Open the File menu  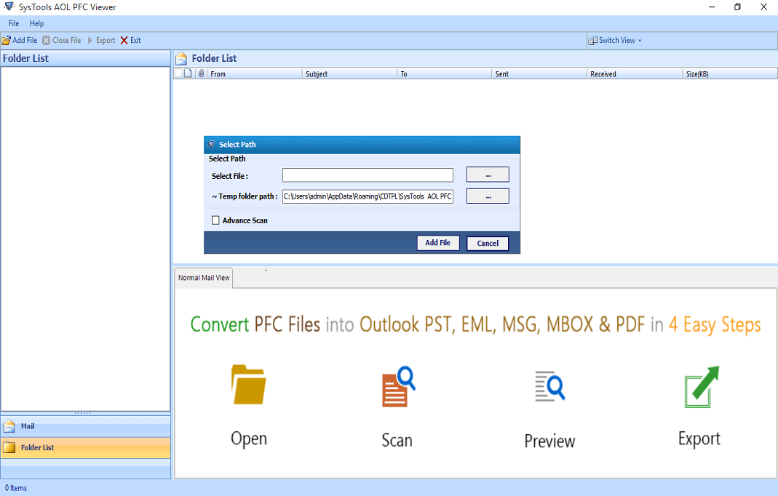point(14,23)
